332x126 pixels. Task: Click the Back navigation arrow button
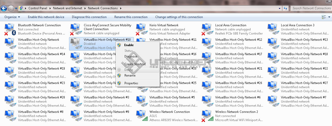coord(4,8)
